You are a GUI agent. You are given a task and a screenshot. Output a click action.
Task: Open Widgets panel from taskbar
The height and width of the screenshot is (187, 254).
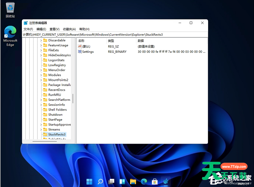click(122, 181)
